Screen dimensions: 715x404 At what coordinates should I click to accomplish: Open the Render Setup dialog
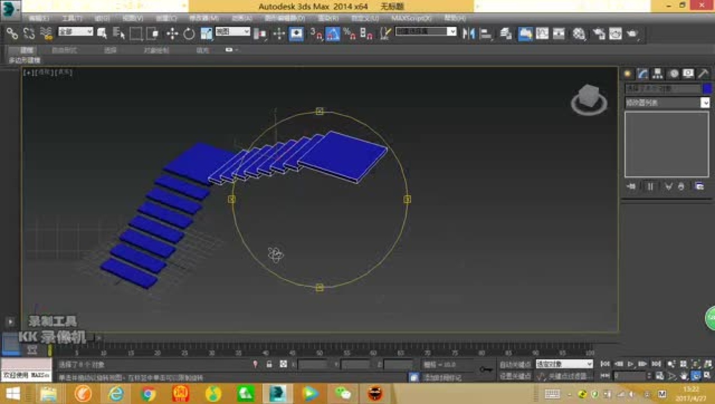[599, 34]
